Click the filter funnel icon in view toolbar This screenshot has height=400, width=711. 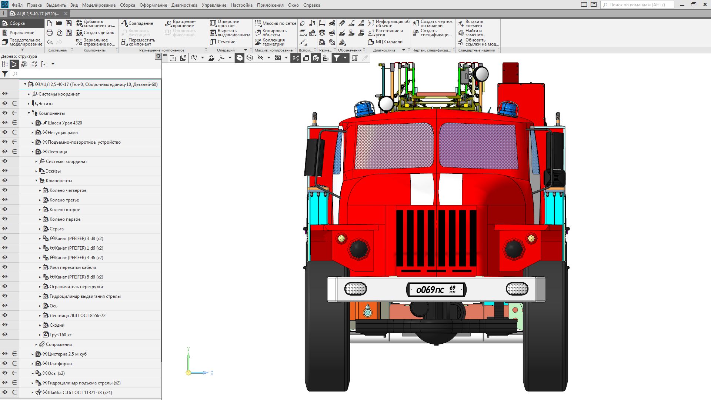click(x=336, y=58)
